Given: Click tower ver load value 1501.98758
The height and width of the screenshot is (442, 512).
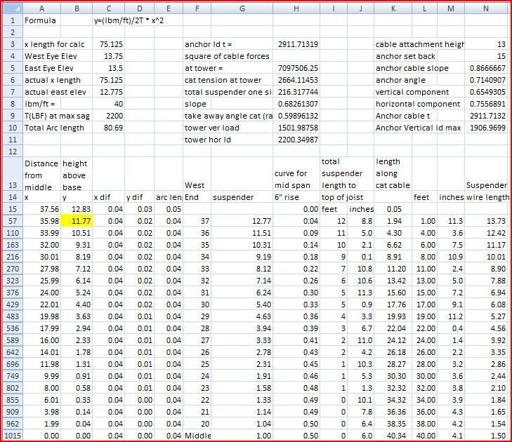Looking at the screenshot, I should tap(296, 128).
